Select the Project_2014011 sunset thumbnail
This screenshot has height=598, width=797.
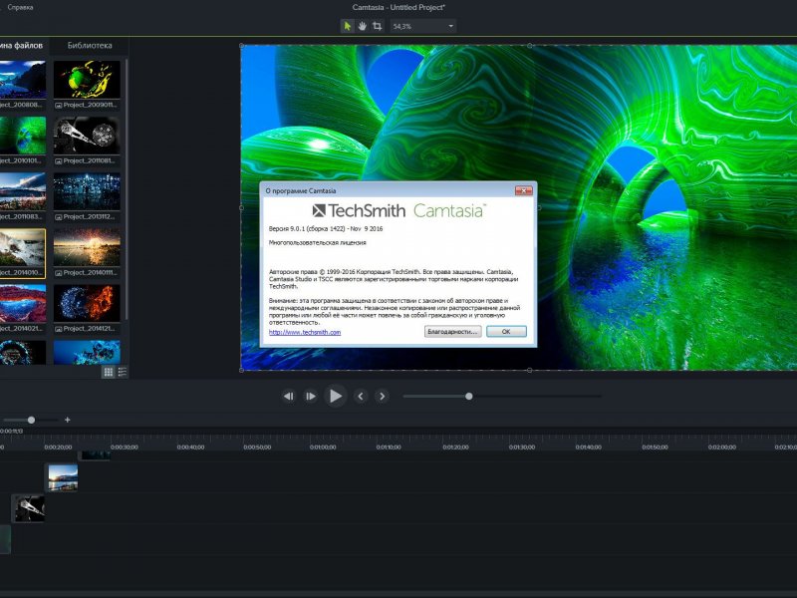[x=87, y=247]
